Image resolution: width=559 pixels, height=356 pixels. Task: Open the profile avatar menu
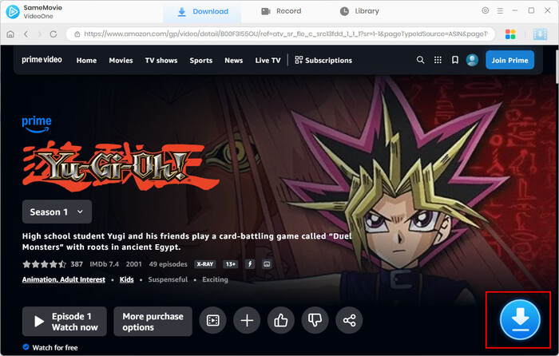coord(472,60)
